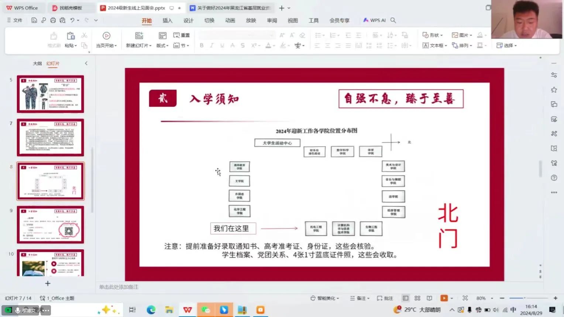Click the WPS AI button
564x317 pixels.
(x=374, y=20)
